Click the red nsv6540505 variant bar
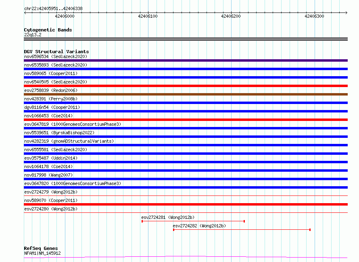 [186, 86]
